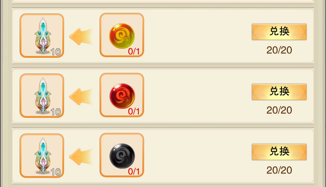Click the arrow pointing from the red orb
Image resolution: width=326 pixels, height=187 pixels.
click(81, 97)
